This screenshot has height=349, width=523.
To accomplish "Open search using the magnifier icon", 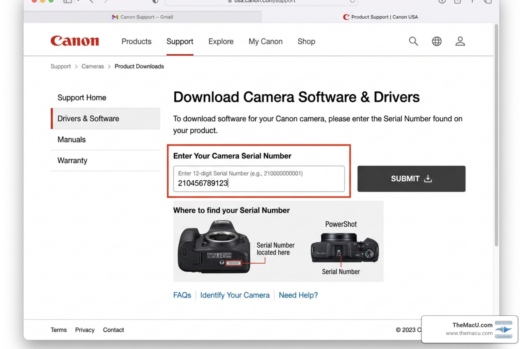I will [x=413, y=41].
